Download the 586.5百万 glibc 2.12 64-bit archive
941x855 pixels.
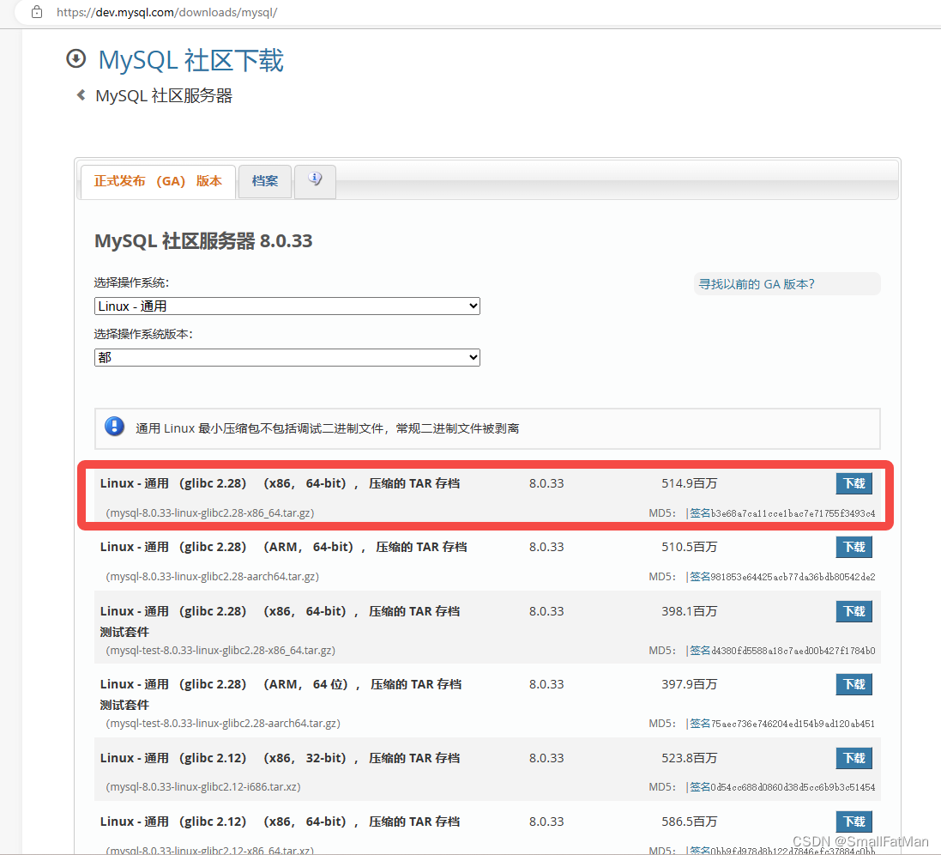854,822
